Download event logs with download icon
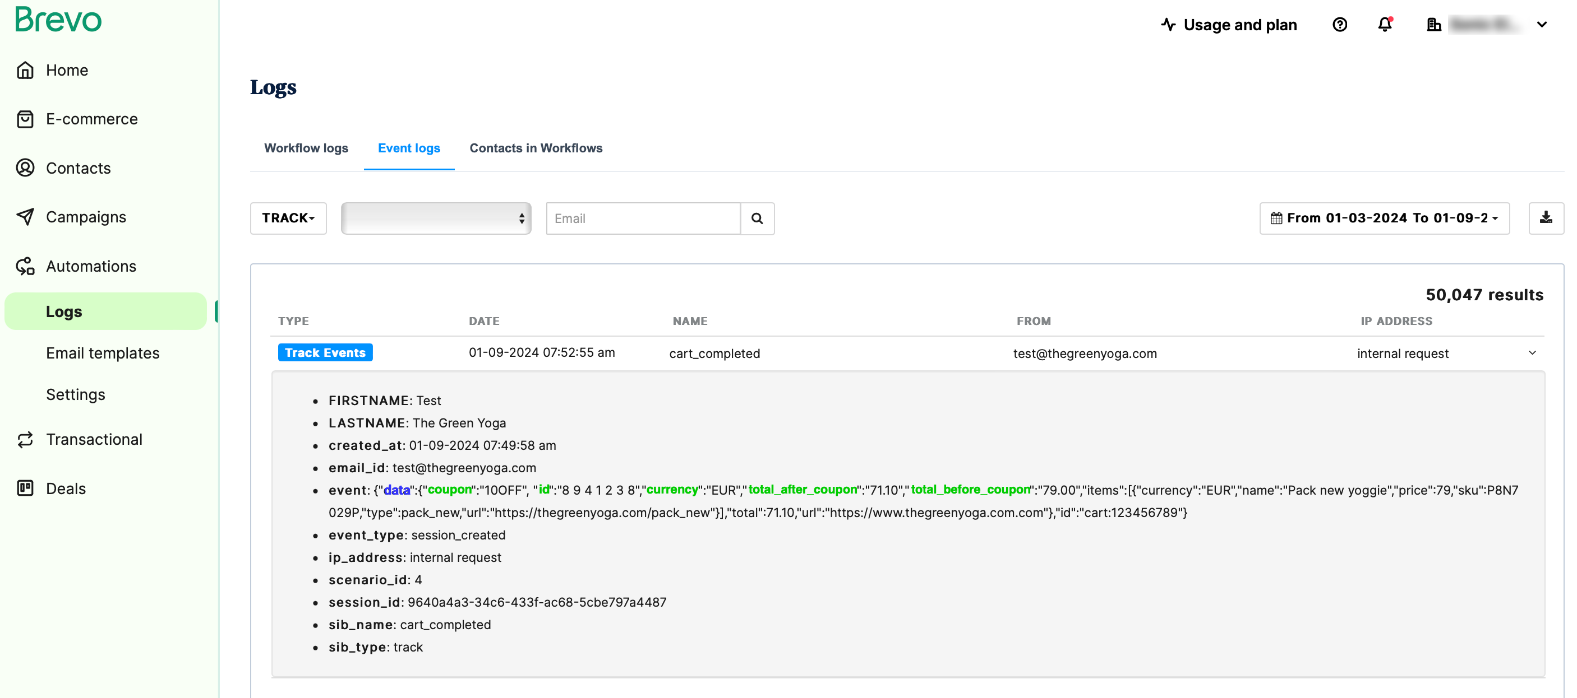Screen dimensions: 1577x698 click(1546, 218)
